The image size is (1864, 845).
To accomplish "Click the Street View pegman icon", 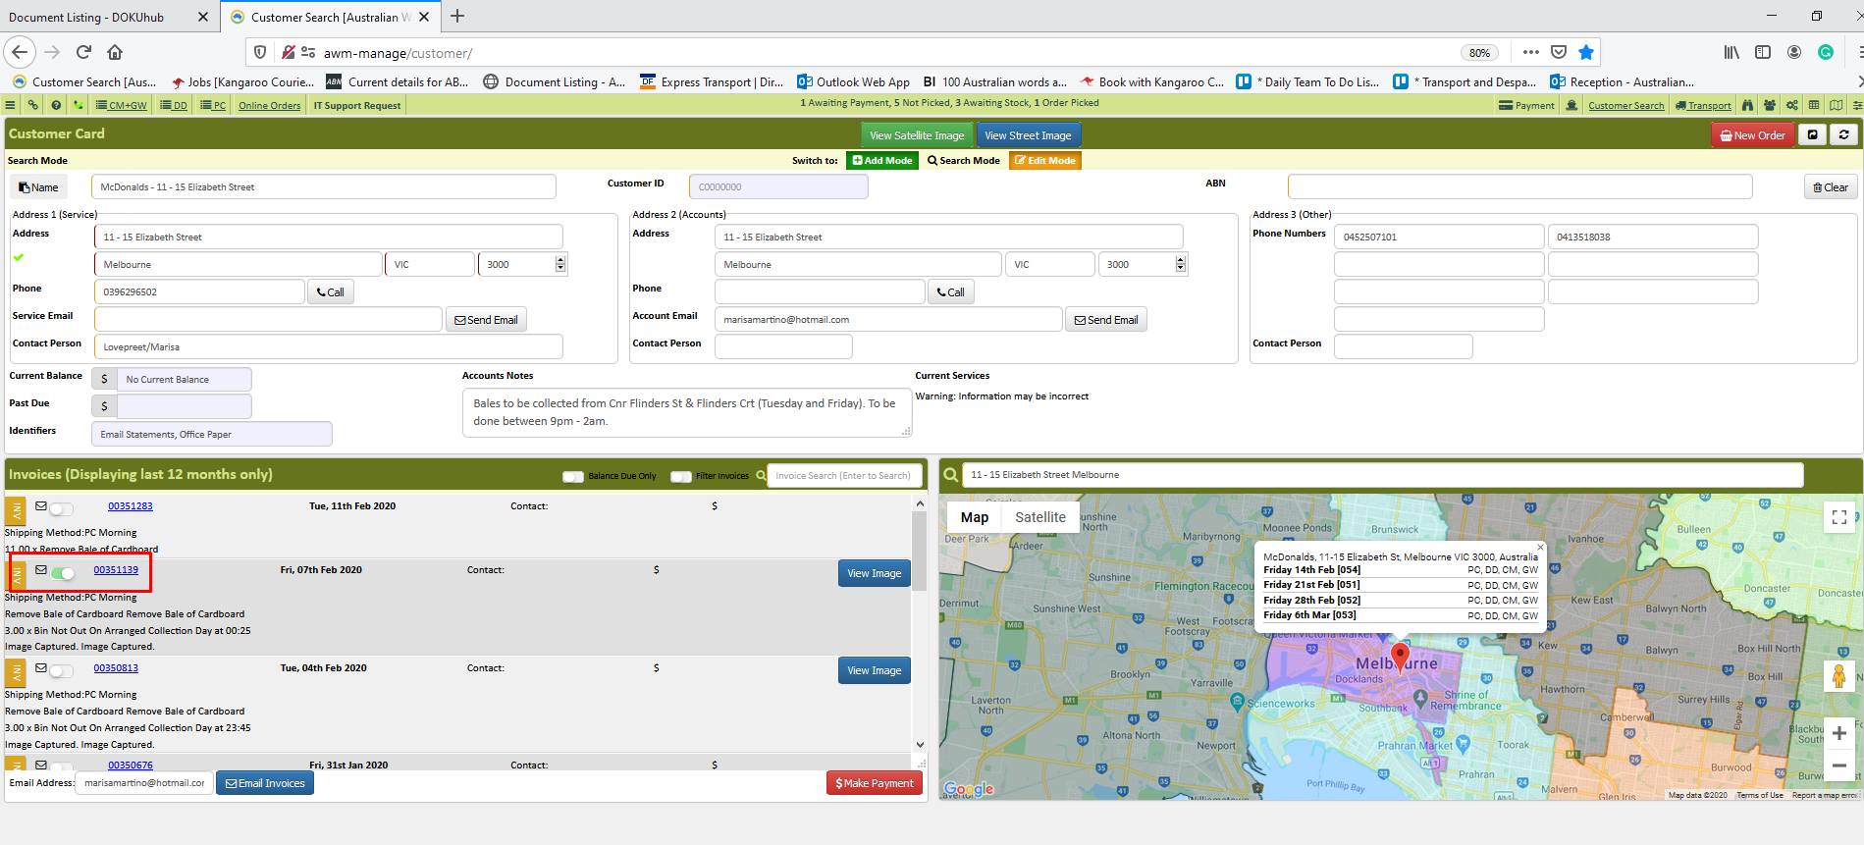I will coord(1839,676).
